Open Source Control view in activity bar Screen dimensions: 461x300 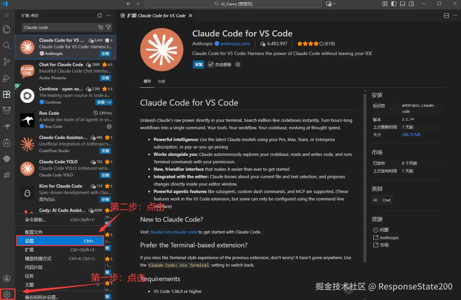click(x=6, y=61)
